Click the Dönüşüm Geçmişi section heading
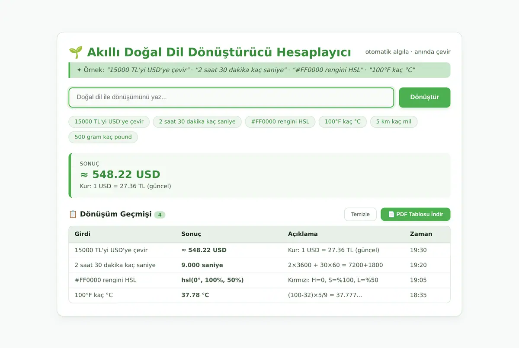 115,214
